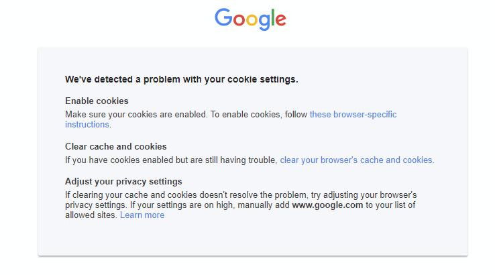Open the browser-specific instructions link
This screenshot has height=275, width=495.
(x=353, y=115)
